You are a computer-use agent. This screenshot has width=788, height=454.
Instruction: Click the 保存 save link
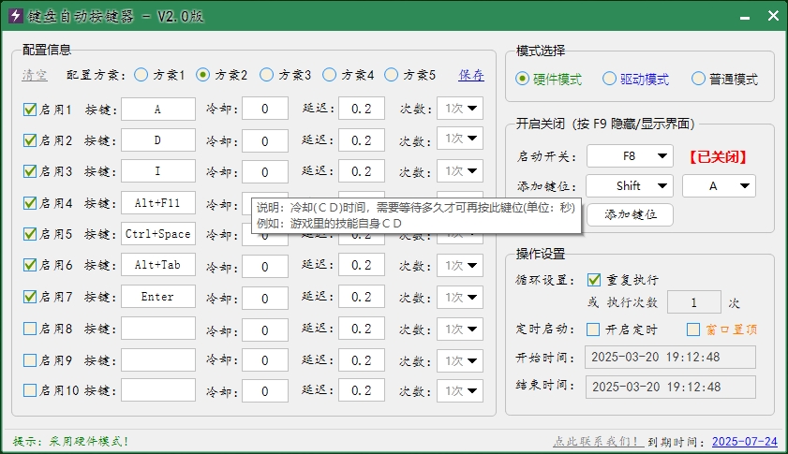click(471, 75)
